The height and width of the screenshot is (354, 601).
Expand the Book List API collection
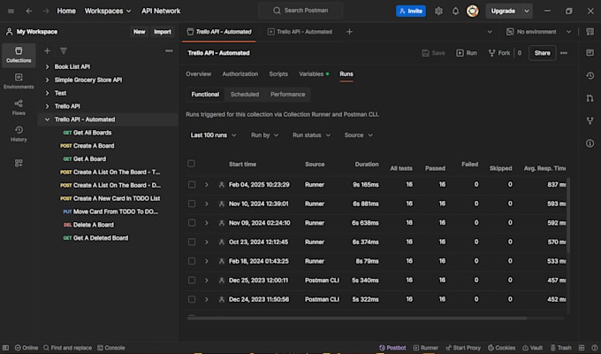point(47,66)
